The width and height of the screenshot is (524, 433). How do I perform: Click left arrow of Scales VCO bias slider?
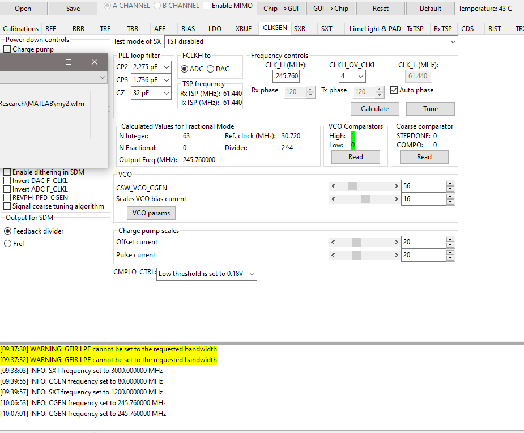click(x=333, y=199)
